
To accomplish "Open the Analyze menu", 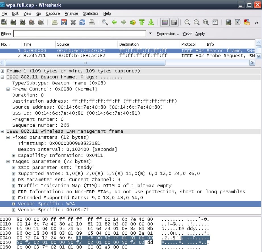I will pos(71,14).
